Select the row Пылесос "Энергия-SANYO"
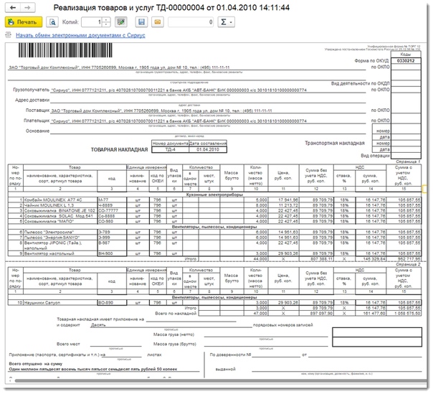 point(214,238)
